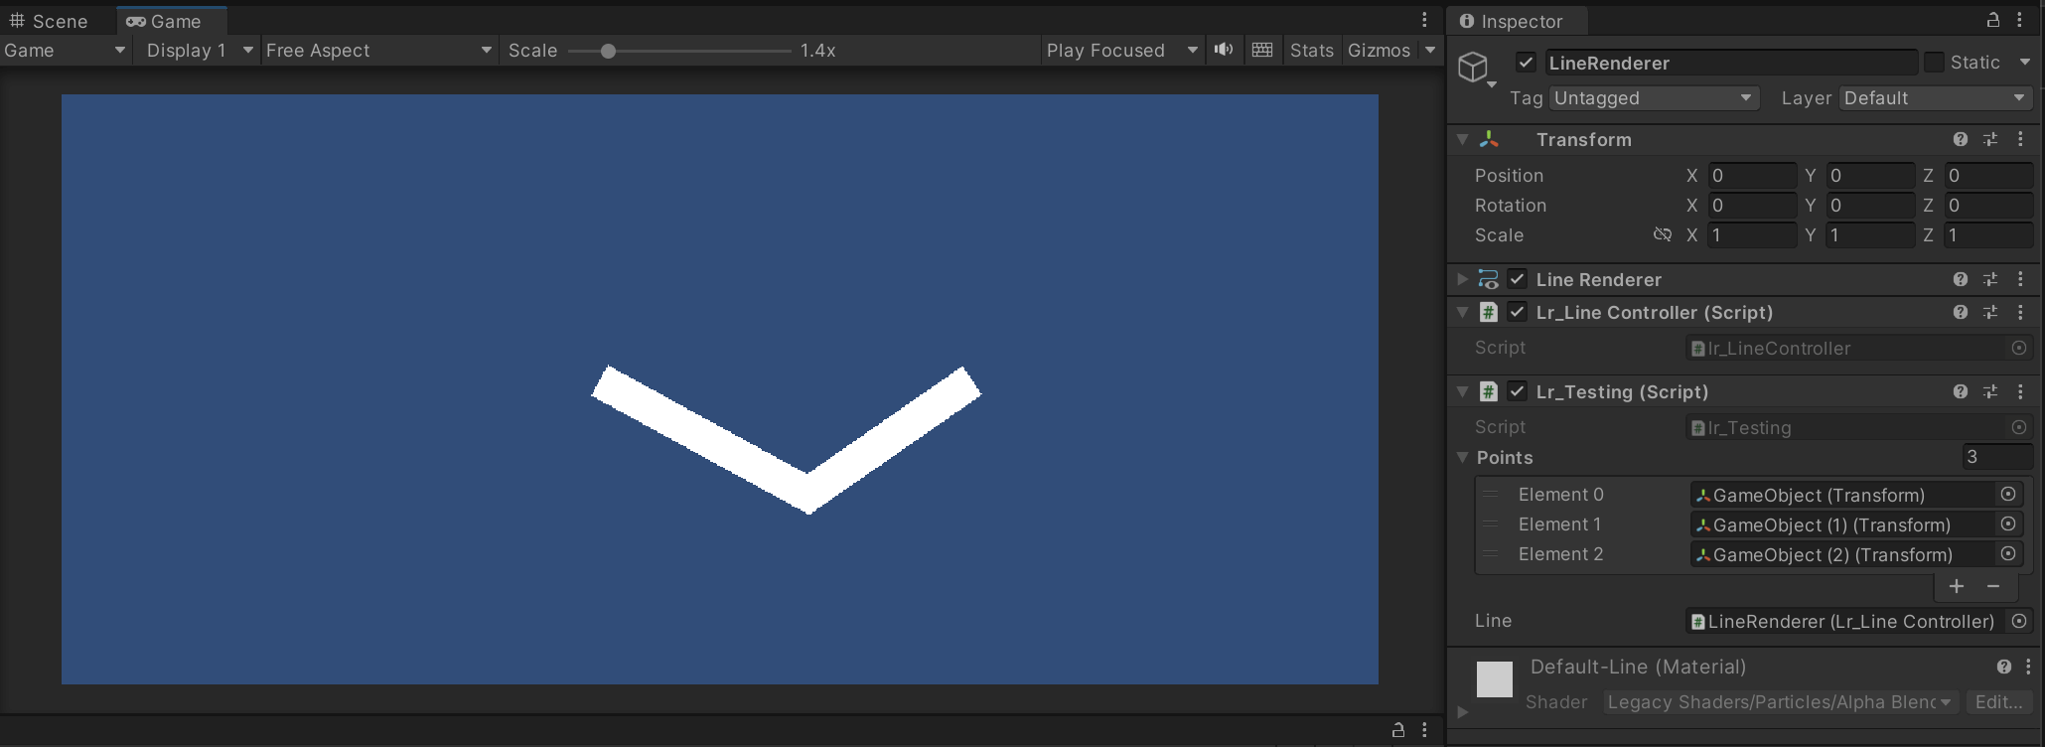The image size is (2045, 747).
Task: Open the Tag dropdown showing Untagged
Action: click(x=1654, y=98)
